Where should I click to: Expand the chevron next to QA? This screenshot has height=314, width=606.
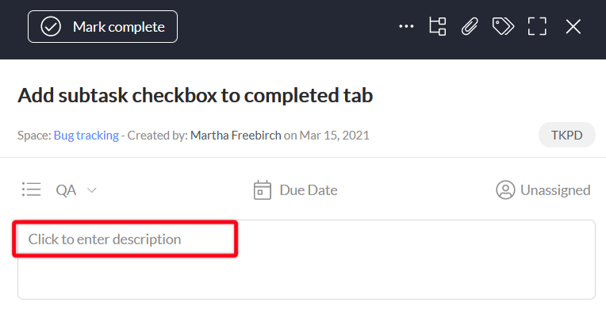click(x=91, y=190)
